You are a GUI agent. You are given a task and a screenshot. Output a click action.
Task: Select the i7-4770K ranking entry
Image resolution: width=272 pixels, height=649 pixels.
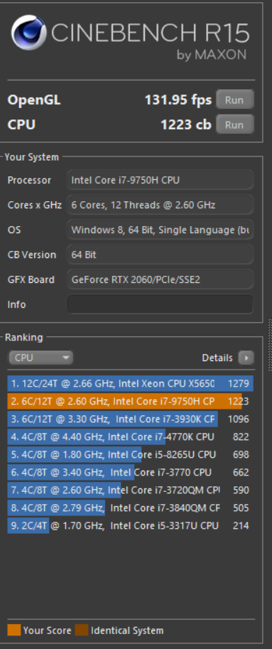[130, 436]
